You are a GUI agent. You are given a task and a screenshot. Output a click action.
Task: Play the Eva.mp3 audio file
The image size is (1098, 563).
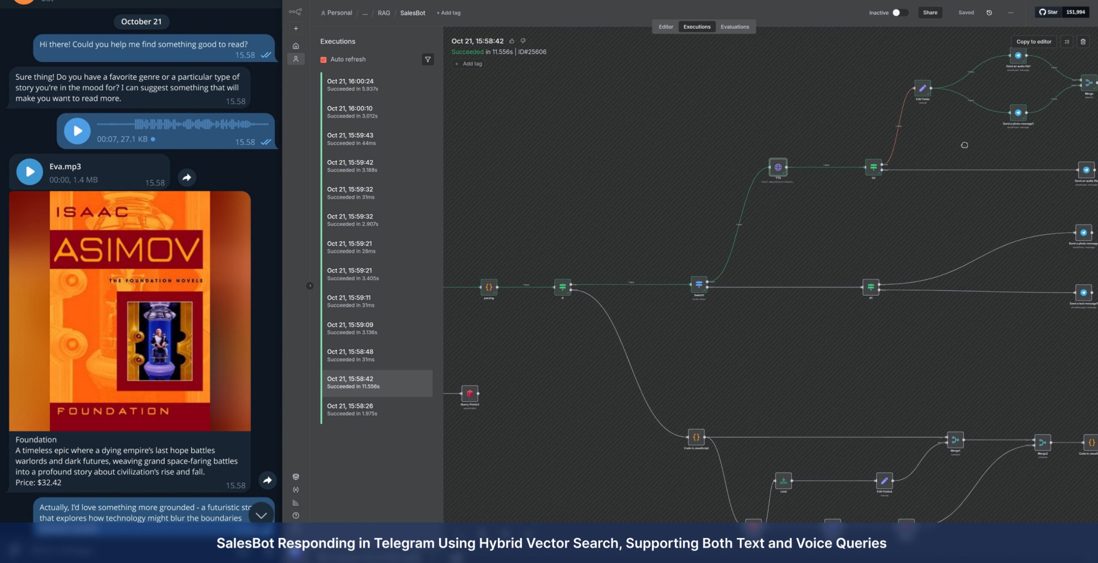(30, 172)
